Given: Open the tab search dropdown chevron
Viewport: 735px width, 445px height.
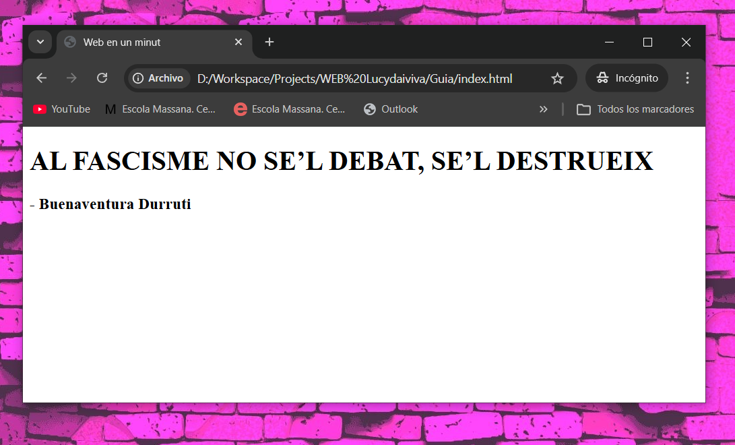Looking at the screenshot, I should [x=40, y=42].
